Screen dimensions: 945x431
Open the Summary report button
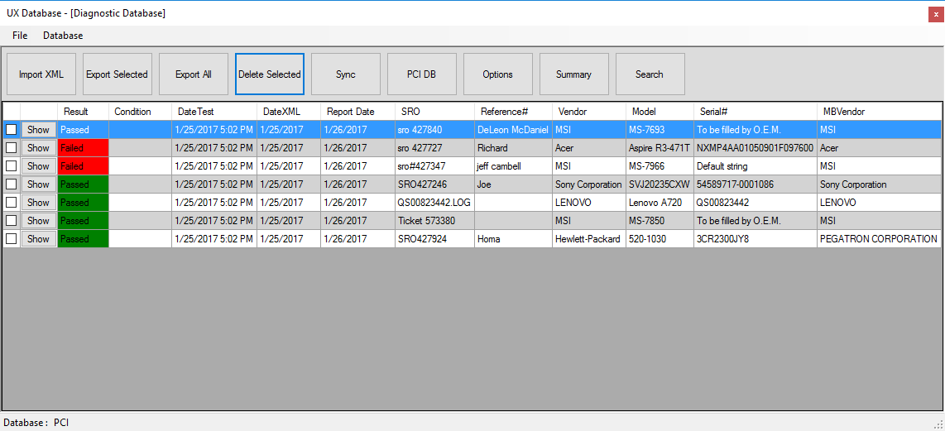click(x=573, y=74)
